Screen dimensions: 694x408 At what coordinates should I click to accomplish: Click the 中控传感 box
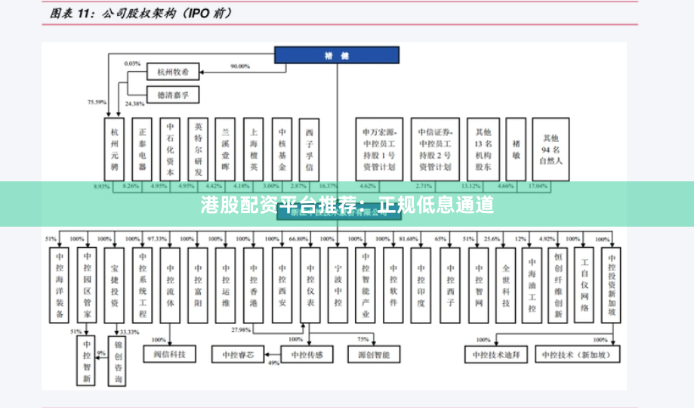(307, 354)
